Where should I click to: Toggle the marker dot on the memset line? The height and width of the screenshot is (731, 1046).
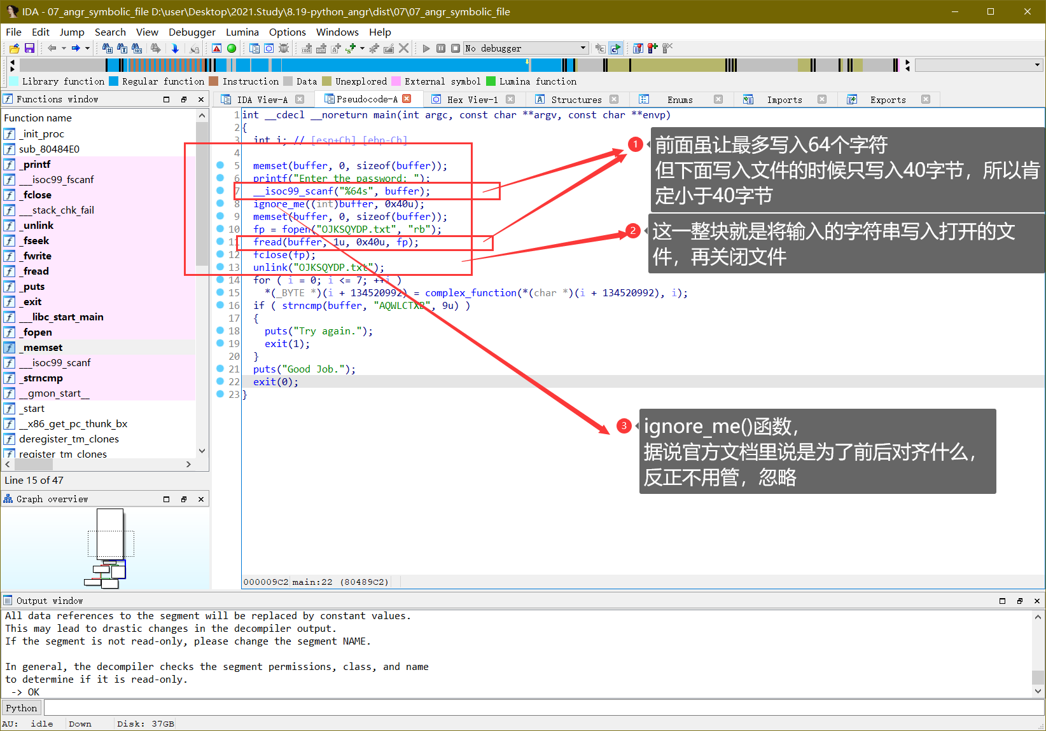click(220, 165)
